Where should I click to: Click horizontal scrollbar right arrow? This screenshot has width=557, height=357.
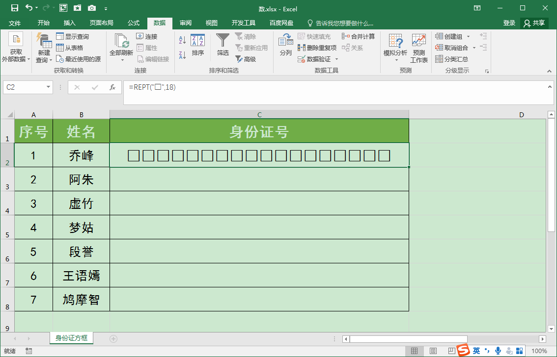coord(542,339)
